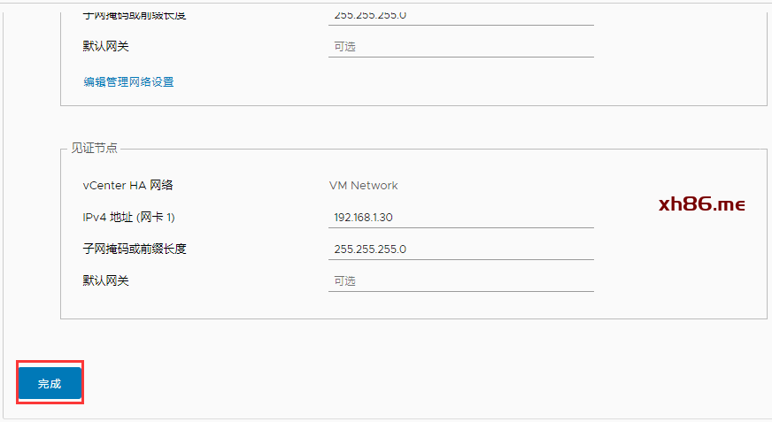Focus the witness node subnet mask field
Image resolution: width=772 pixels, height=422 pixels.
pos(460,249)
